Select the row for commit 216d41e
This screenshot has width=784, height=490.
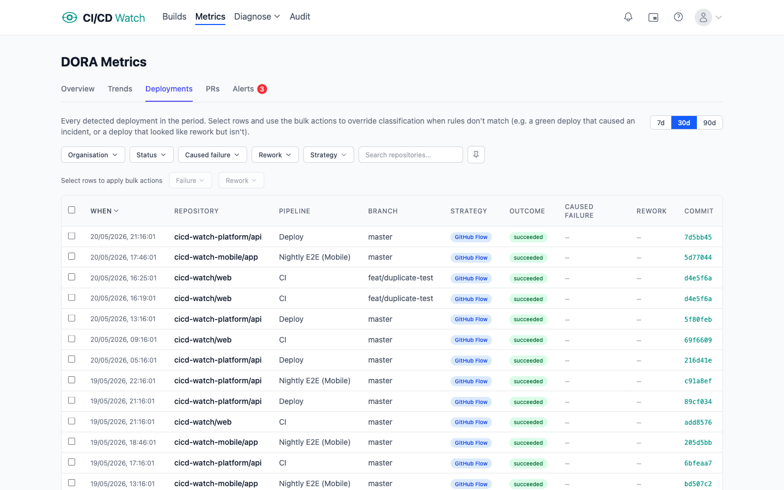coord(71,359)
